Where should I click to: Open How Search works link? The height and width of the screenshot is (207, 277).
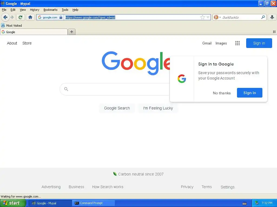click(x=108, y=187)
